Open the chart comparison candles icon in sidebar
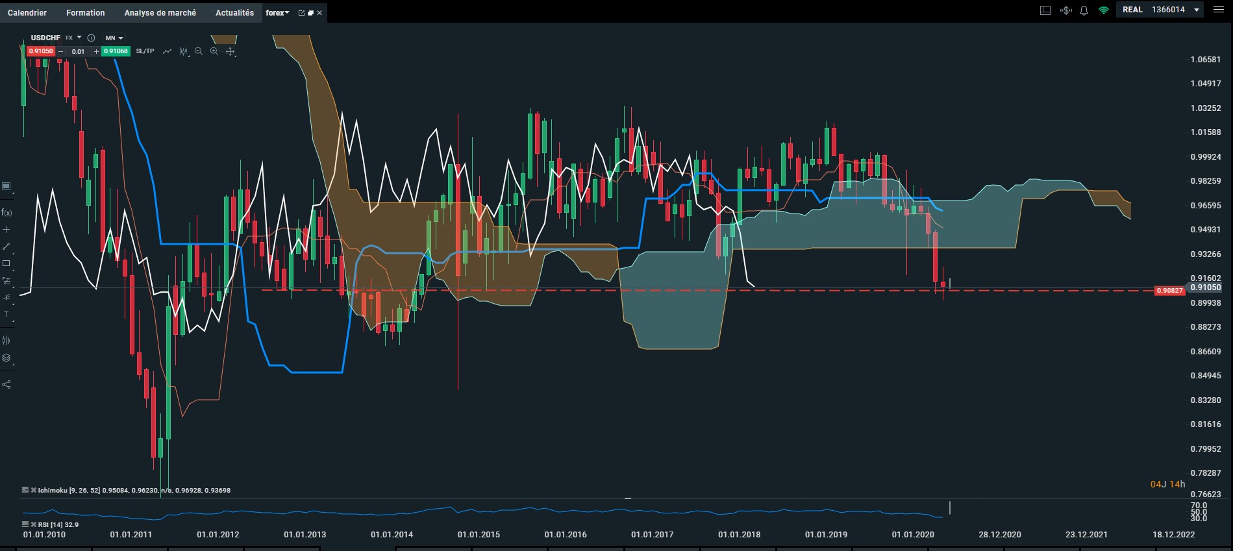Screen dimensions: 1233x551 click(x=6, y=340)
